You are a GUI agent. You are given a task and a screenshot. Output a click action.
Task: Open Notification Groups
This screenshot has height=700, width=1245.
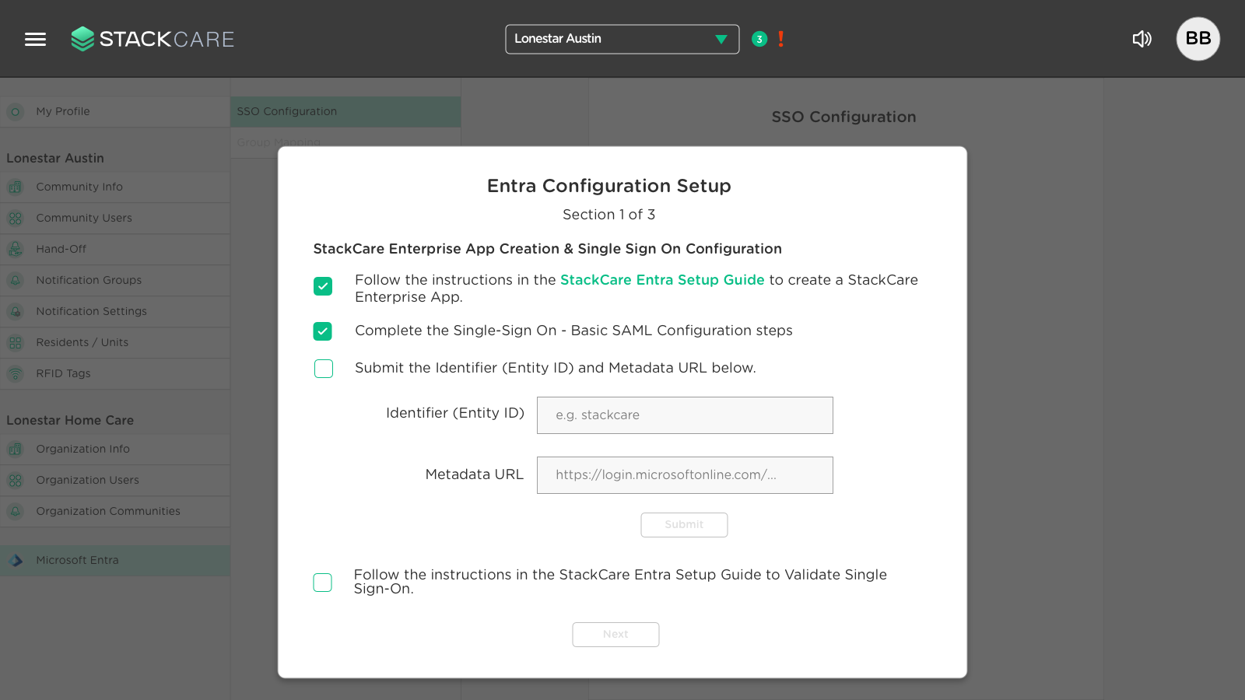(x=115, y=281)
